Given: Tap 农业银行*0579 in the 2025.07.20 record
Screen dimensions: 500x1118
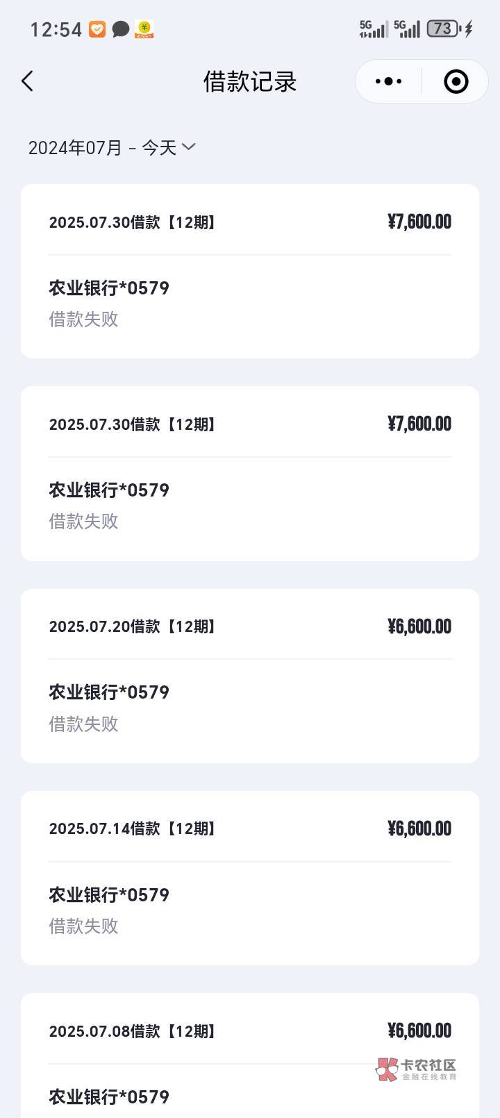Looking at the screenshot, I should click(109, 692).
